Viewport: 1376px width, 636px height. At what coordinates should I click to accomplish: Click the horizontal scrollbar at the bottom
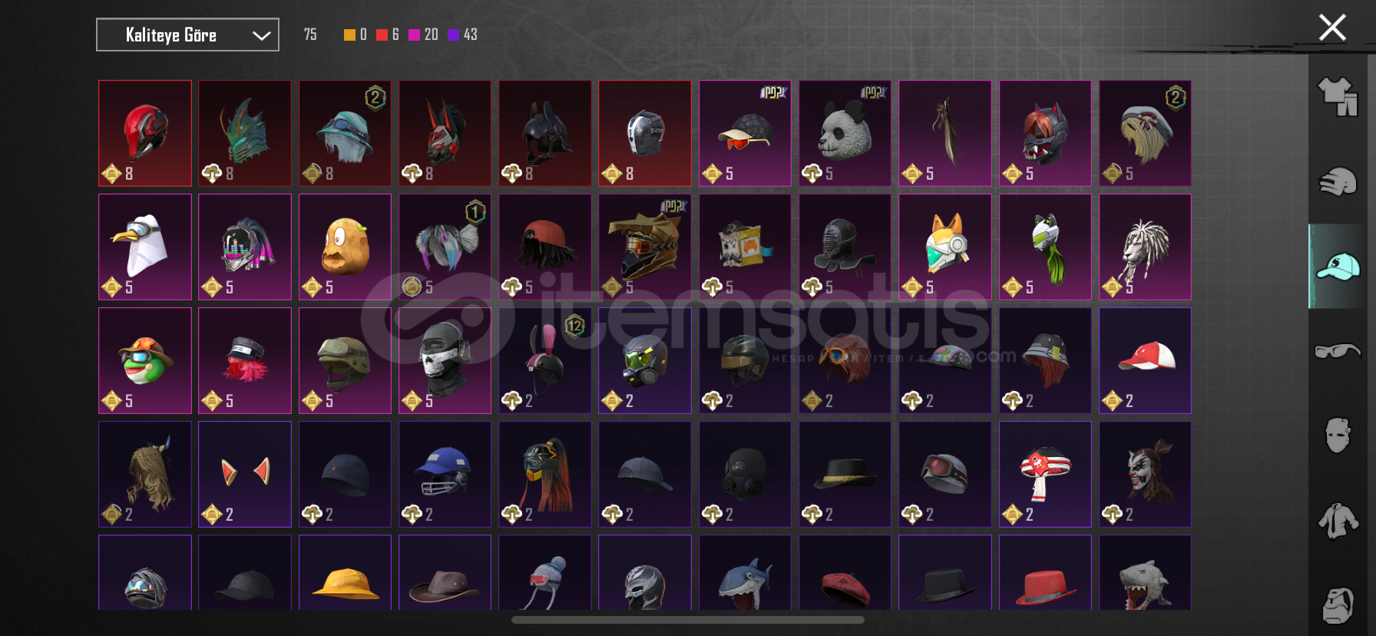coord(688,620)
